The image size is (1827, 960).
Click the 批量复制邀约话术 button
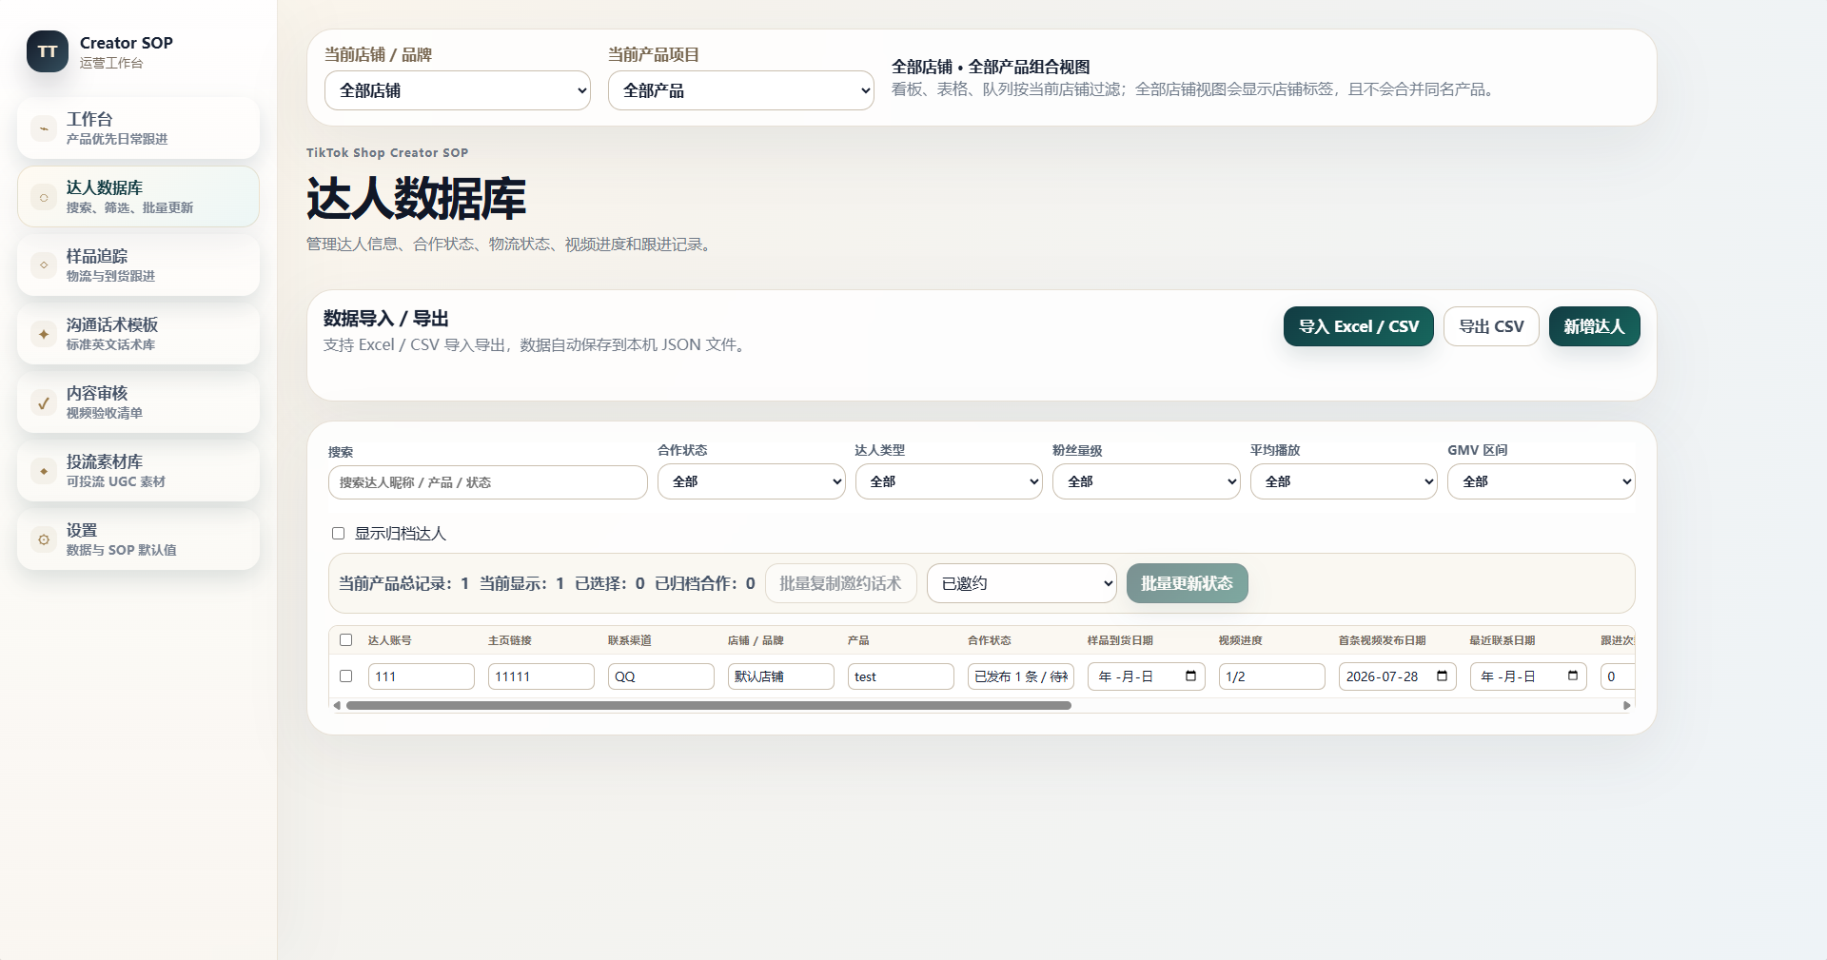tap(840, 583)
